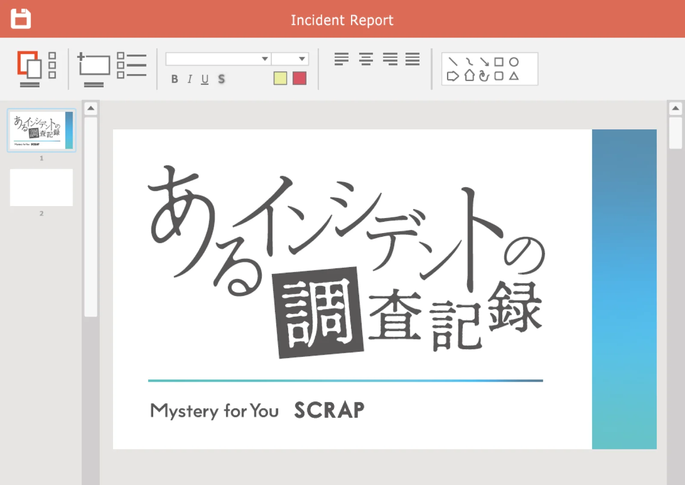Align text left

coord(342,59)
